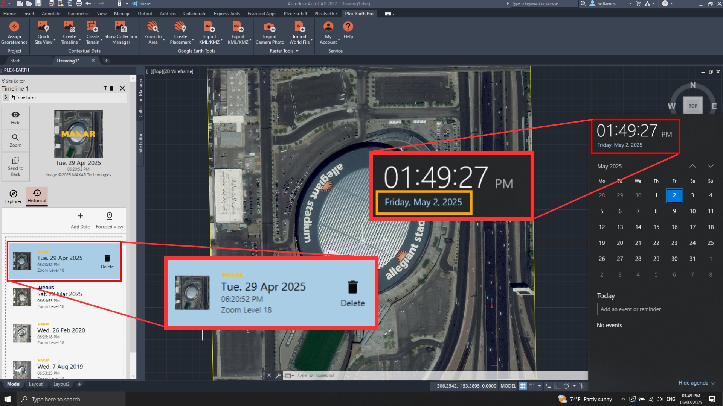
Task: Toggle MODEL space button in status bar
Action: (x=508, y=386)
